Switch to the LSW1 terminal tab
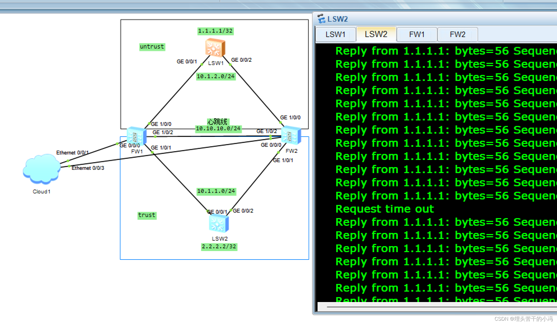 tap(335, 35)
